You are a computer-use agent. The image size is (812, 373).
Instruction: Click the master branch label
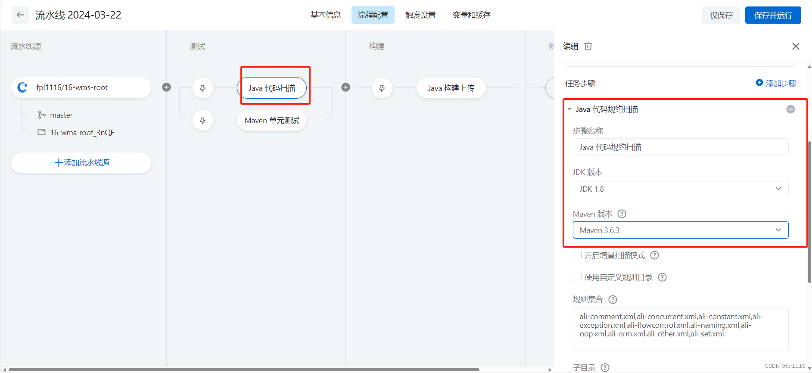coord(61,115)
